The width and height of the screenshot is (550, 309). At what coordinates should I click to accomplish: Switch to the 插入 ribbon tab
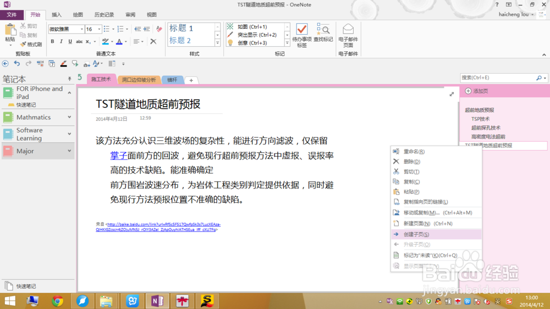coord(57,15)
